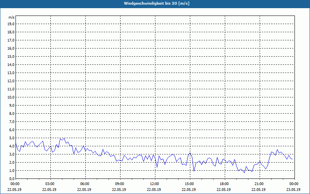Click the 'm/s' unit label on the y-axis

12,17
